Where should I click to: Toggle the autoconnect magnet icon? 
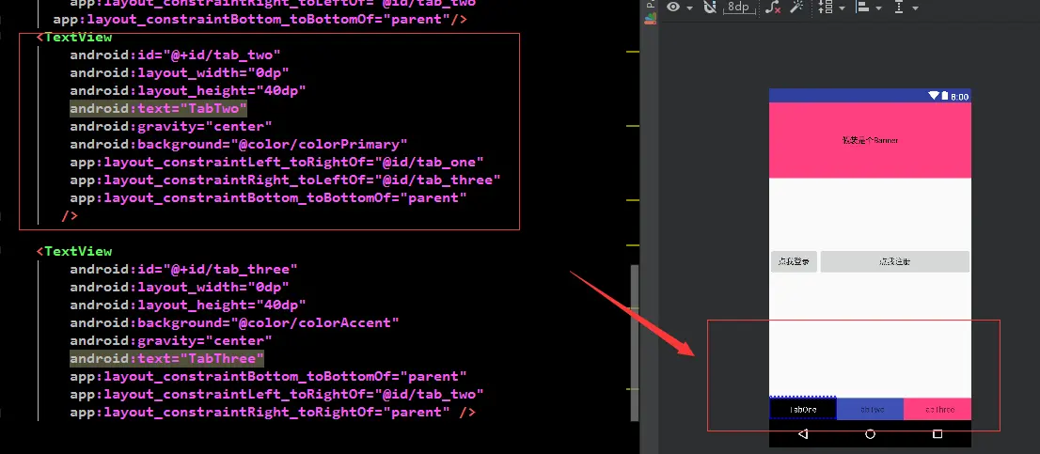point(710,8)
